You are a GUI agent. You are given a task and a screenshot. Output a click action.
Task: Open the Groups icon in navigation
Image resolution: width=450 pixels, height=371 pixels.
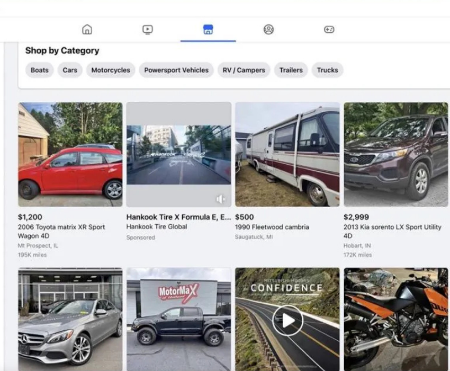click(268, 30)
